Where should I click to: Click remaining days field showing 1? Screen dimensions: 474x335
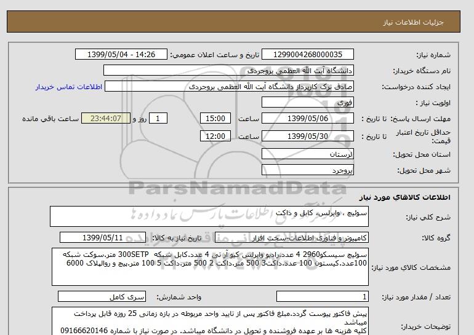(x=158, y=118)
